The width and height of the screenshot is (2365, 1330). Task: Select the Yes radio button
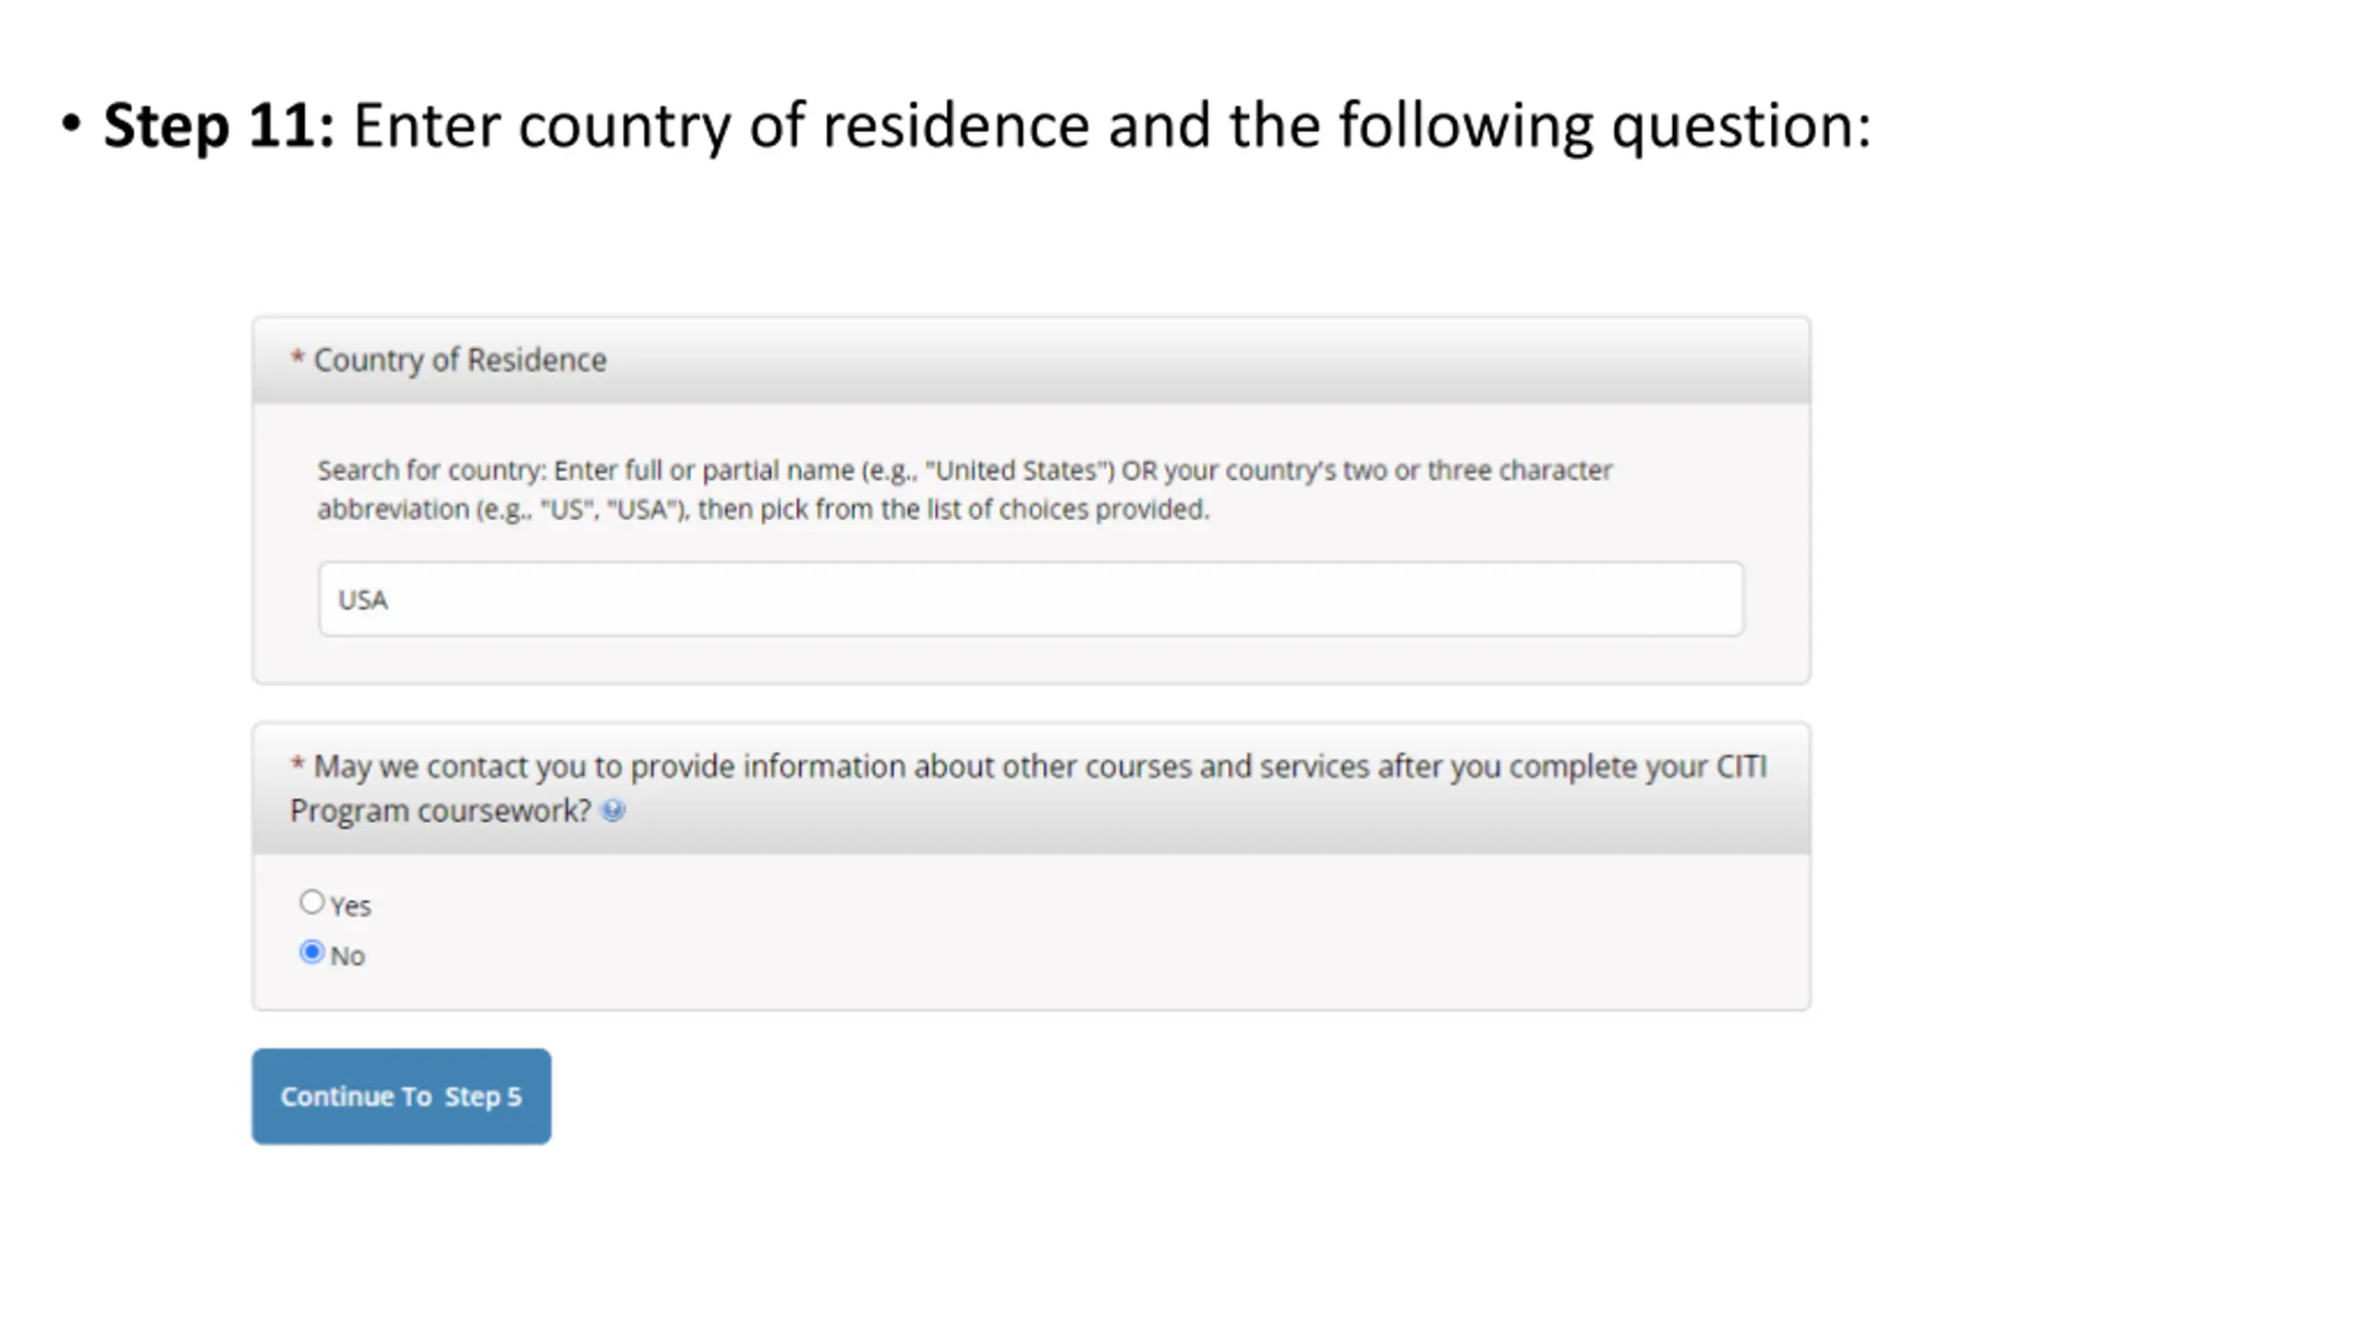coord(312,901)
